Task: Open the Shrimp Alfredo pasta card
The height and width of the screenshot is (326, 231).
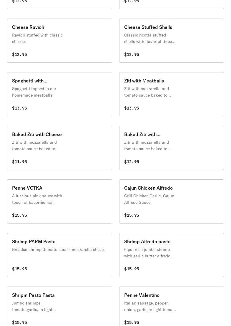Action: pyautogui.click(x=147, y=241)
